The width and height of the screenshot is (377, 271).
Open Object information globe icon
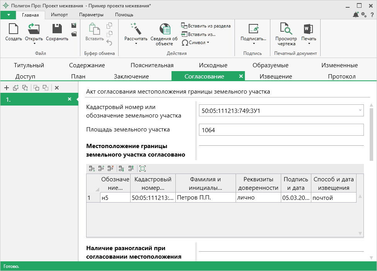point(165,29)
